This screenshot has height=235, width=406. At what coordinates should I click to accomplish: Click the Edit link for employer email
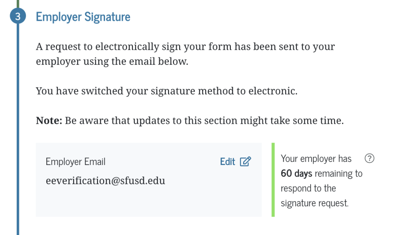[x=227, y=162]
